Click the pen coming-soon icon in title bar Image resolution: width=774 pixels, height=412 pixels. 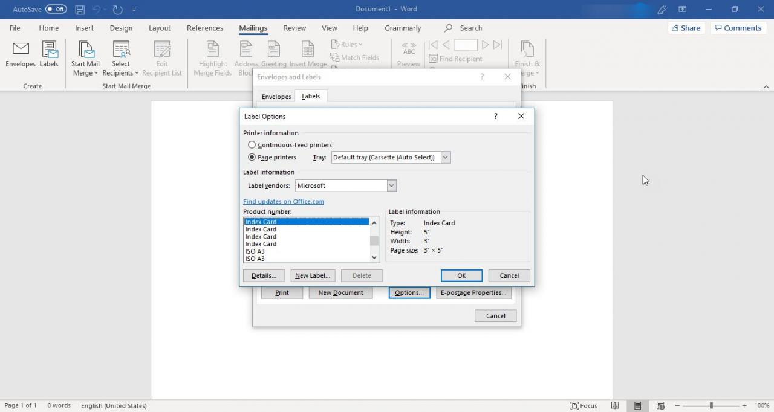[662, 9]
